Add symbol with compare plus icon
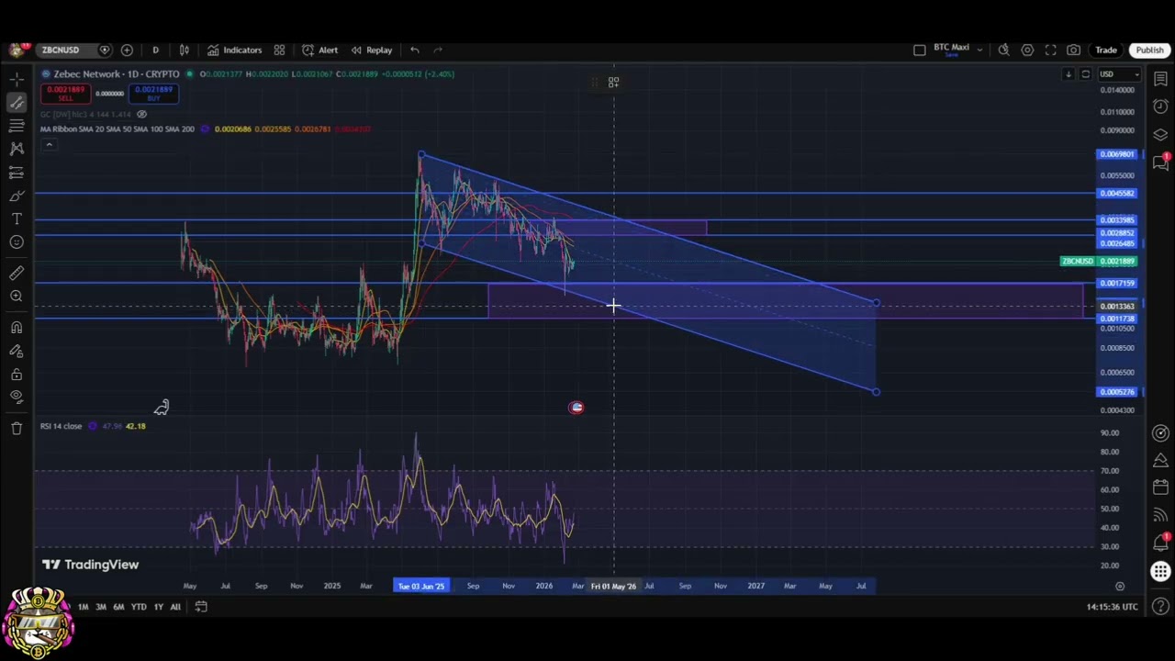The height and width of the screenshot is (661, 1175). [x=127, y=50]
